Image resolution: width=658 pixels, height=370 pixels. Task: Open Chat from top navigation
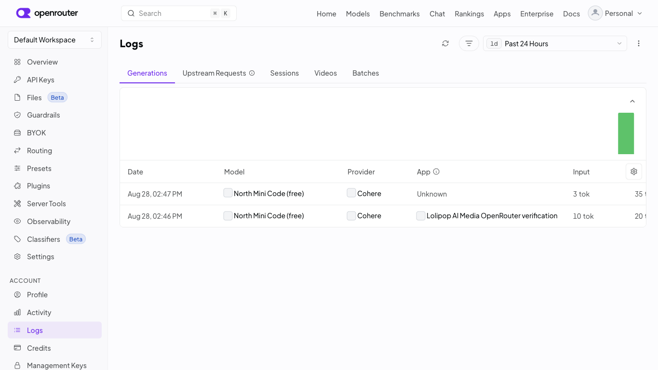pos(437,13)
